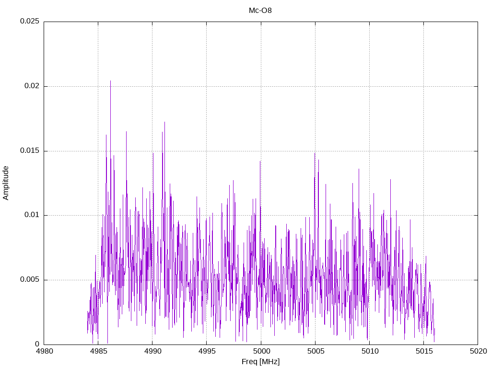Click the 0.02 y-axis tick label
The width and height of the screenshot is (491, 368).
pos(32,86)
